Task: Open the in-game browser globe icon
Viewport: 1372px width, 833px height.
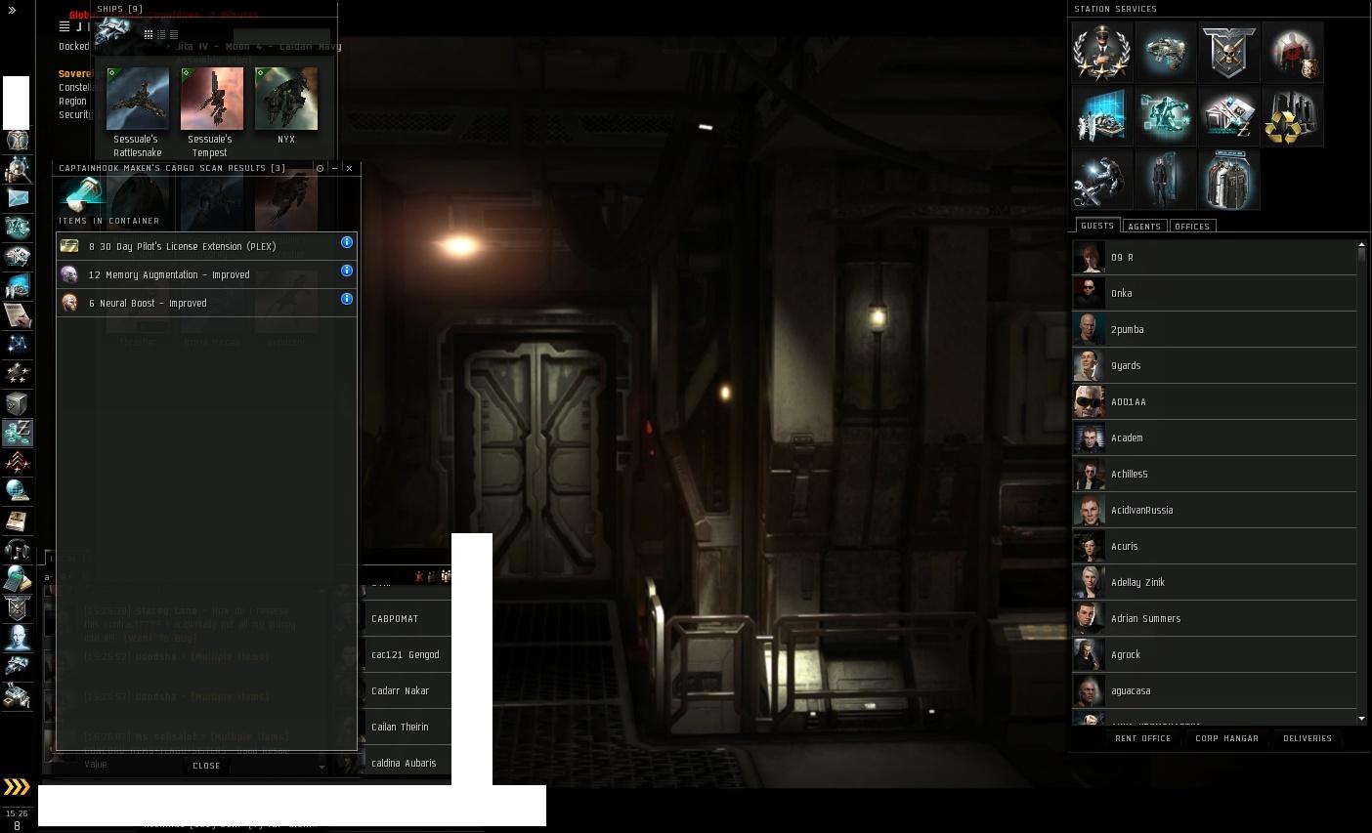Action: 17,491
